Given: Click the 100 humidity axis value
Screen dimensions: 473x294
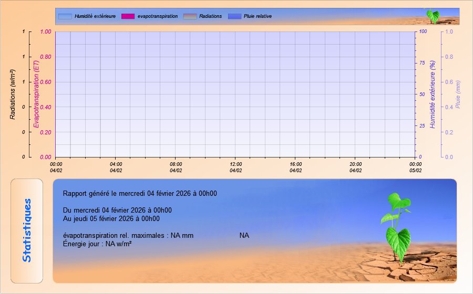Looking at the screenshot, I should tap(423, 31).
